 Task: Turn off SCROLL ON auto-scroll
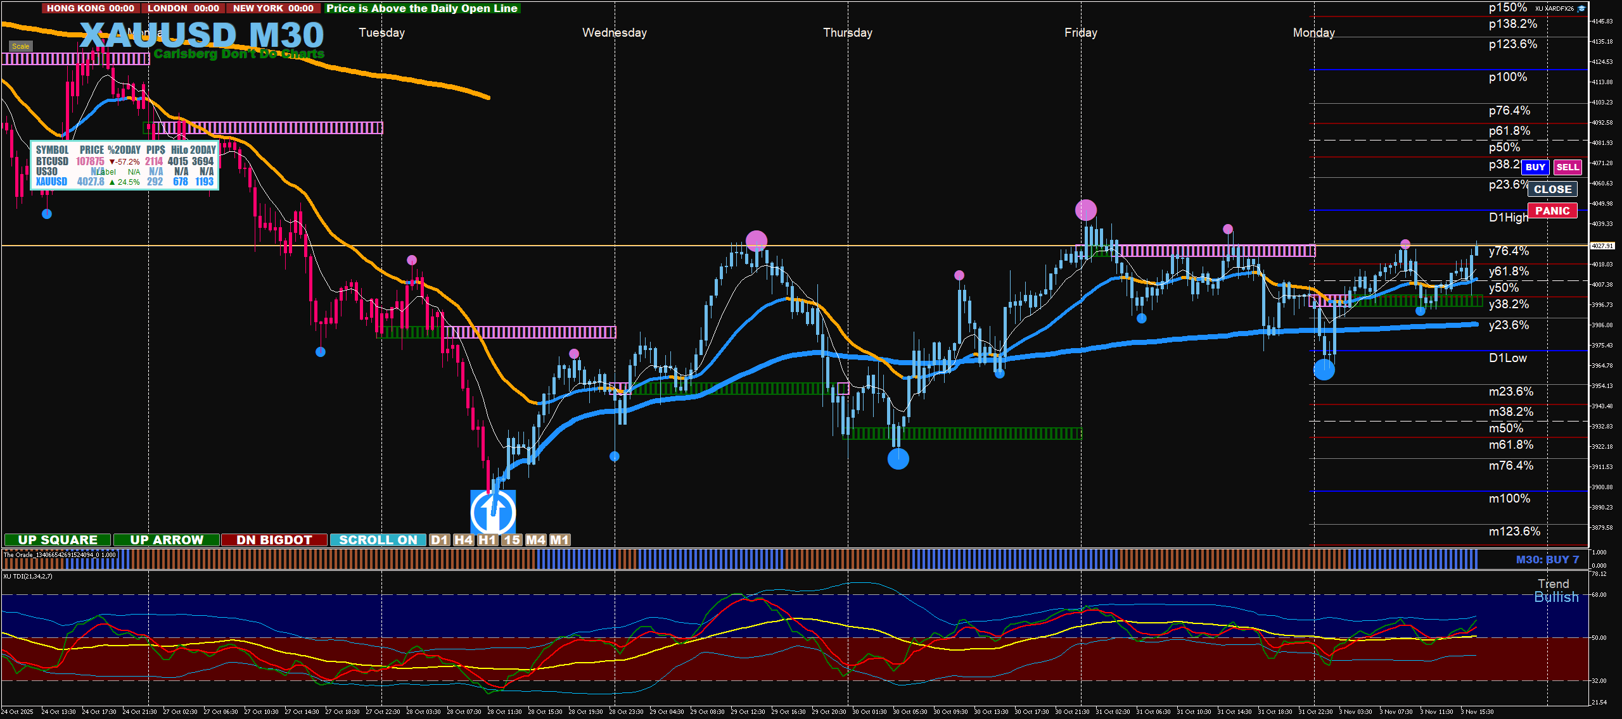(378, 540)
